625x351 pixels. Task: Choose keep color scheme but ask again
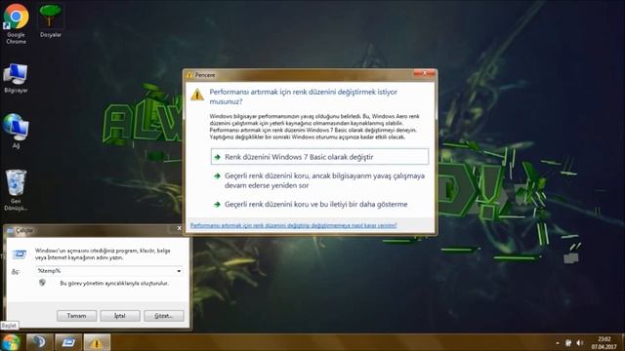point(319,180)
